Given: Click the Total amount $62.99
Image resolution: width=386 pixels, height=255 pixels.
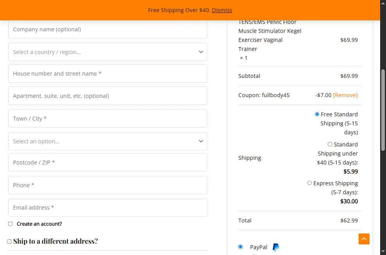Looking at the screenshot, I should (x=349, y=221).
